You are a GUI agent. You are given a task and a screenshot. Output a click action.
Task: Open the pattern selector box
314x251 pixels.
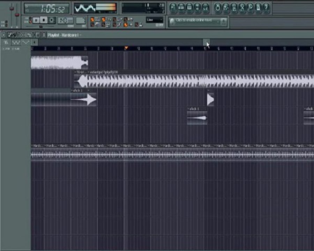(x=81, y=21)
